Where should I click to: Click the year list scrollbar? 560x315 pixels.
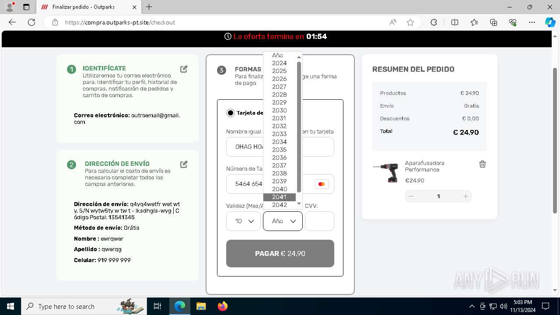click(x=299, y=127)
